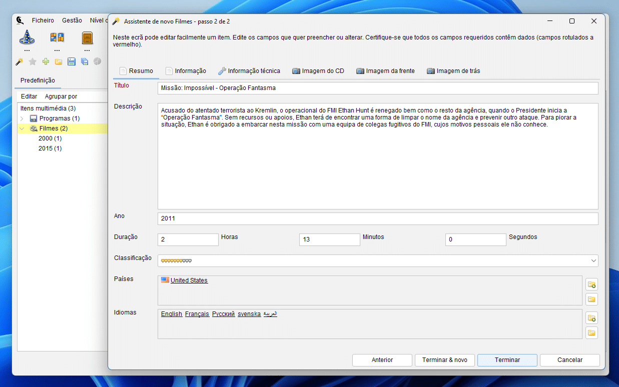The width and height of the screenshot is (619, 387).
Task: Select Itens multimédia (3) root item
Action: (x=48, y=108)
